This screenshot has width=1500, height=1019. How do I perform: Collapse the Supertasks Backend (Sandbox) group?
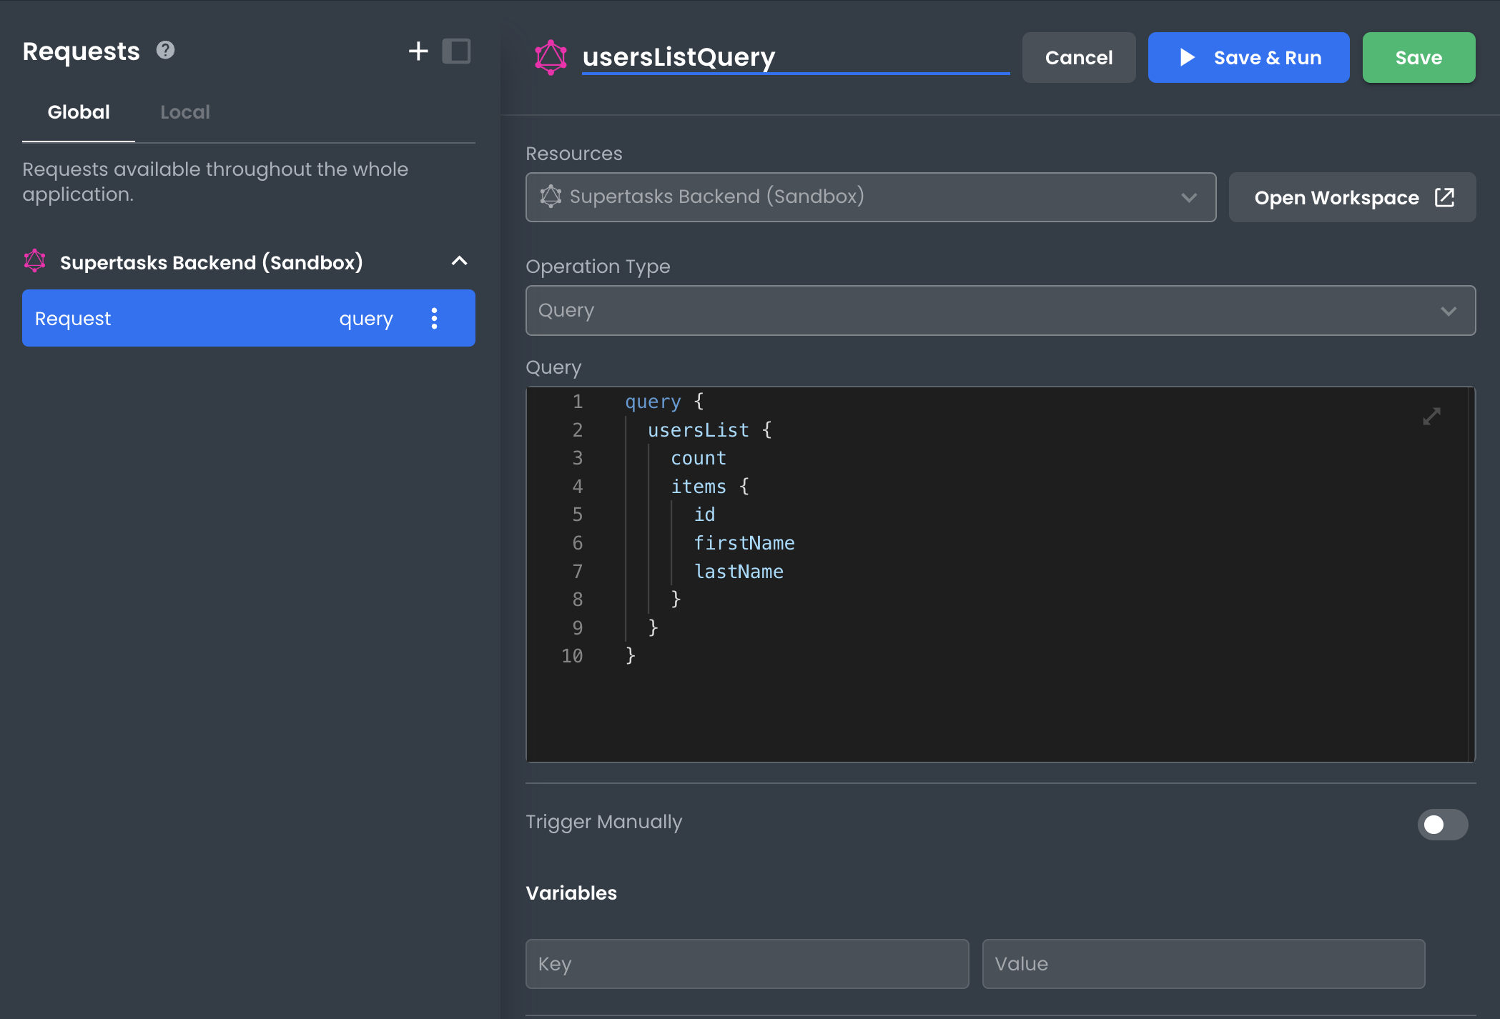pos(459,262)
